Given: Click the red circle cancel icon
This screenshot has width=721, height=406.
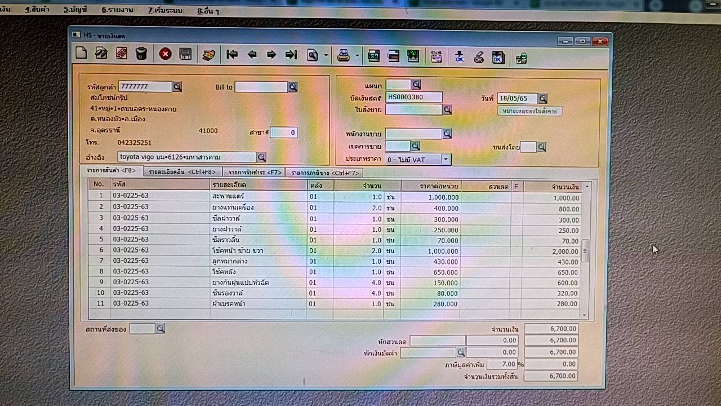Looking at the screenshot, I should [x=165, y=54].
